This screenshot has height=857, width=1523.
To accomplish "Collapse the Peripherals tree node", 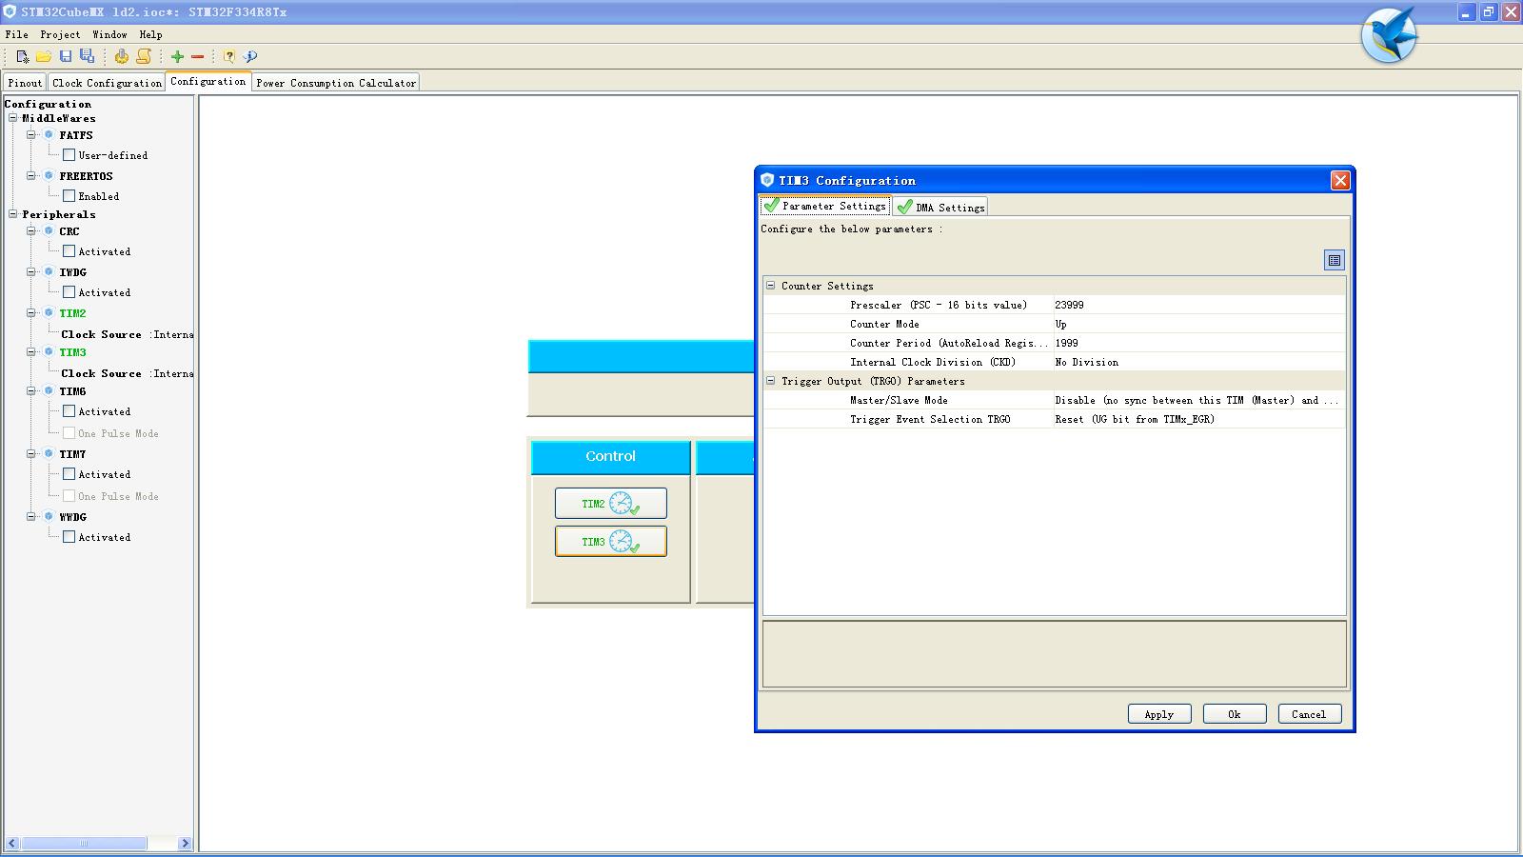I will [x=13, y=214].
